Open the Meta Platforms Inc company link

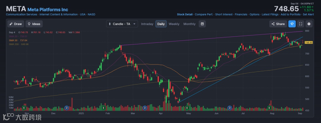click(x=48, y=10)
